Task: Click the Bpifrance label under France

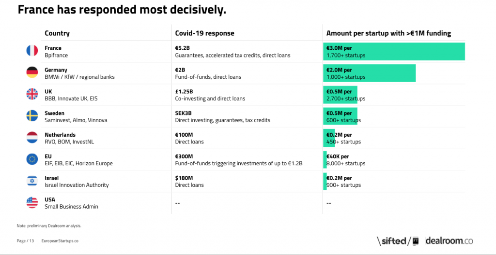Action: (56, 55)
